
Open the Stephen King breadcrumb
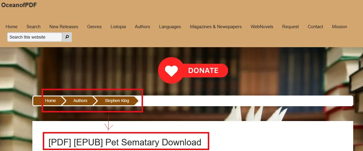[117, 101]
